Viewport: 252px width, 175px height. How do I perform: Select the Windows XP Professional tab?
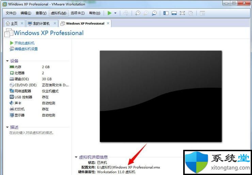(x=85, y=23)
